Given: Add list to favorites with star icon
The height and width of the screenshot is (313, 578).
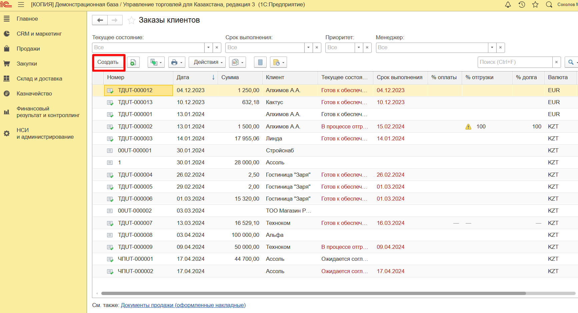Looking at the screenshot, I should (132, 20).
